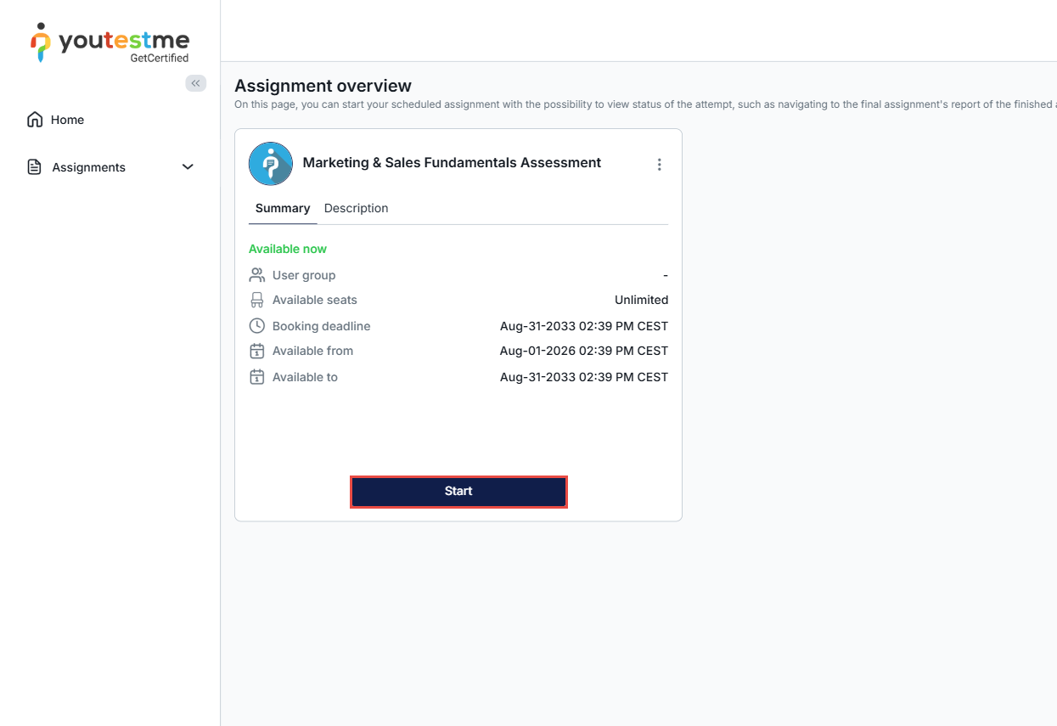Click the Unlimited seats value
Image resolution: width=1057 pixels, height=726 pixels.
[641, 300]
